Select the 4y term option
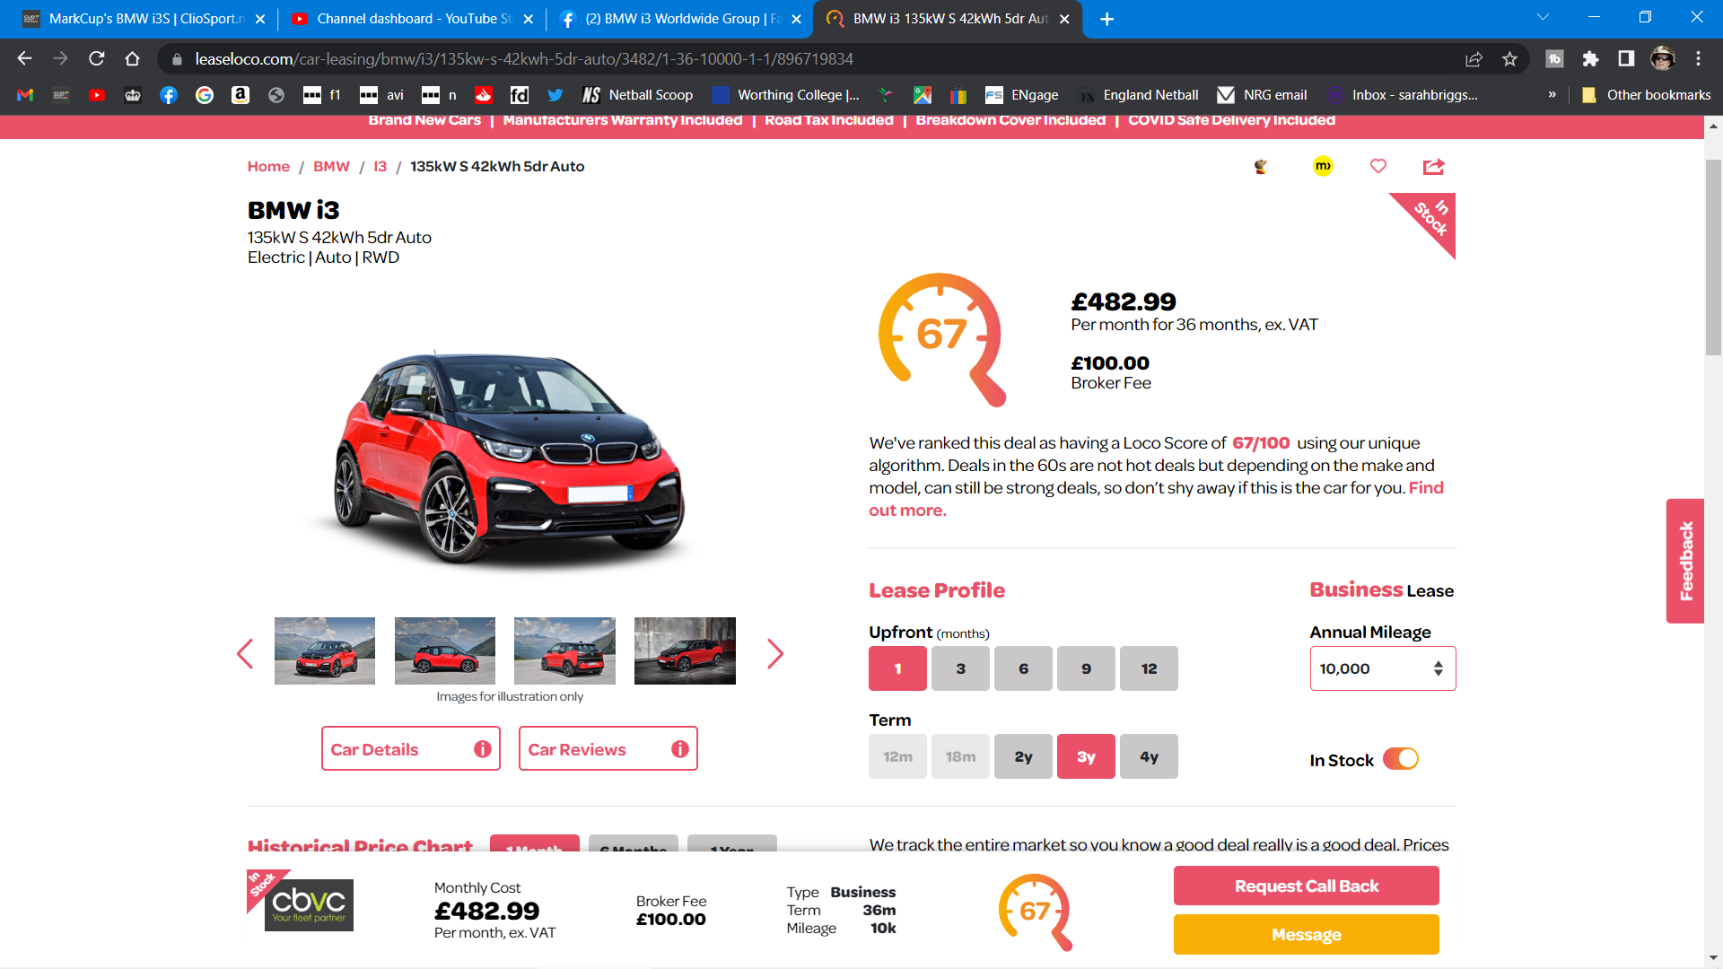 (x=1149, y=756)
